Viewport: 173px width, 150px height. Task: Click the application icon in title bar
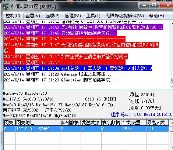click(6, 7)
